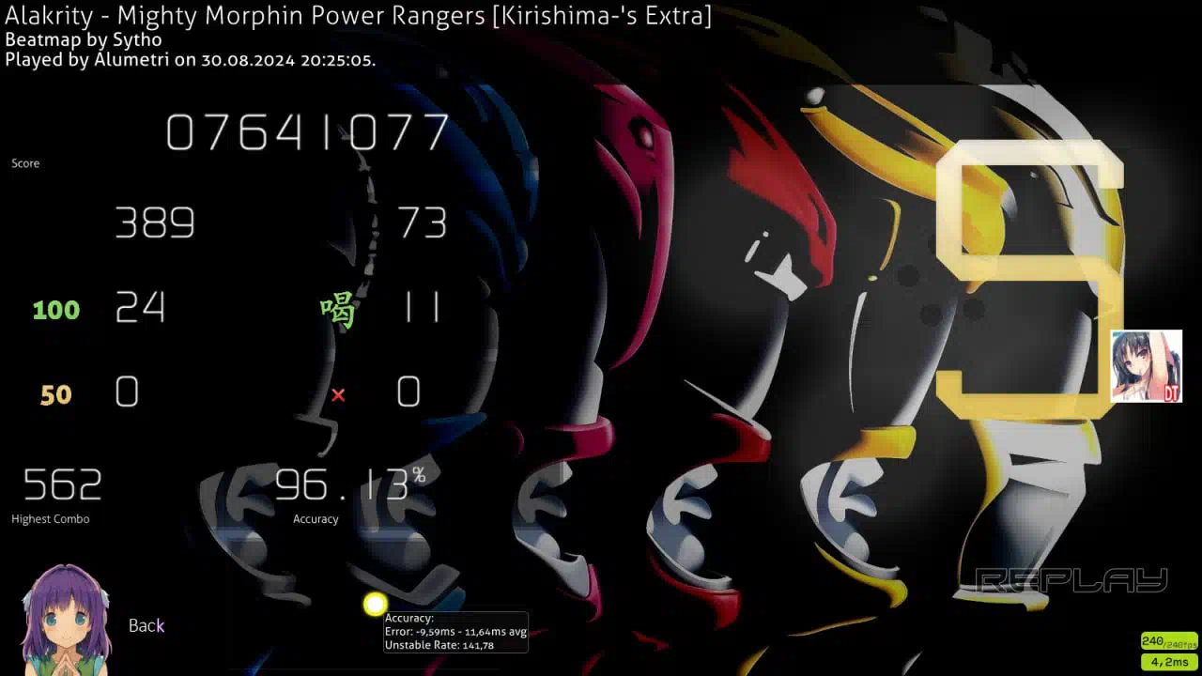Click the Accuracy label under 96.13%
This screenshot has height=676, width=1202.
tap(316, 519)
